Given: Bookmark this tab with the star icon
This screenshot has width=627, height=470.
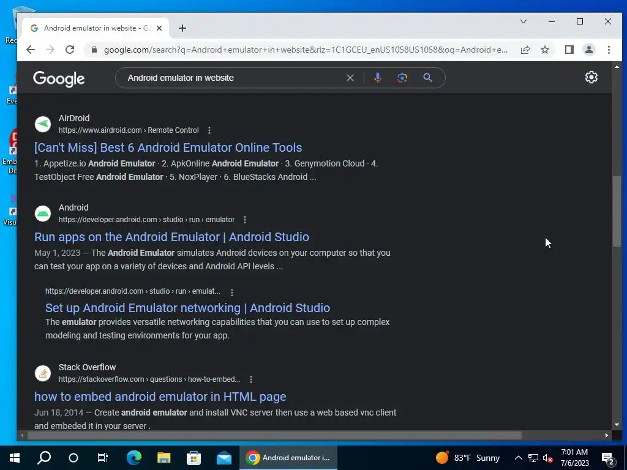Looking at the screenshot, I should tap(545, 50).
